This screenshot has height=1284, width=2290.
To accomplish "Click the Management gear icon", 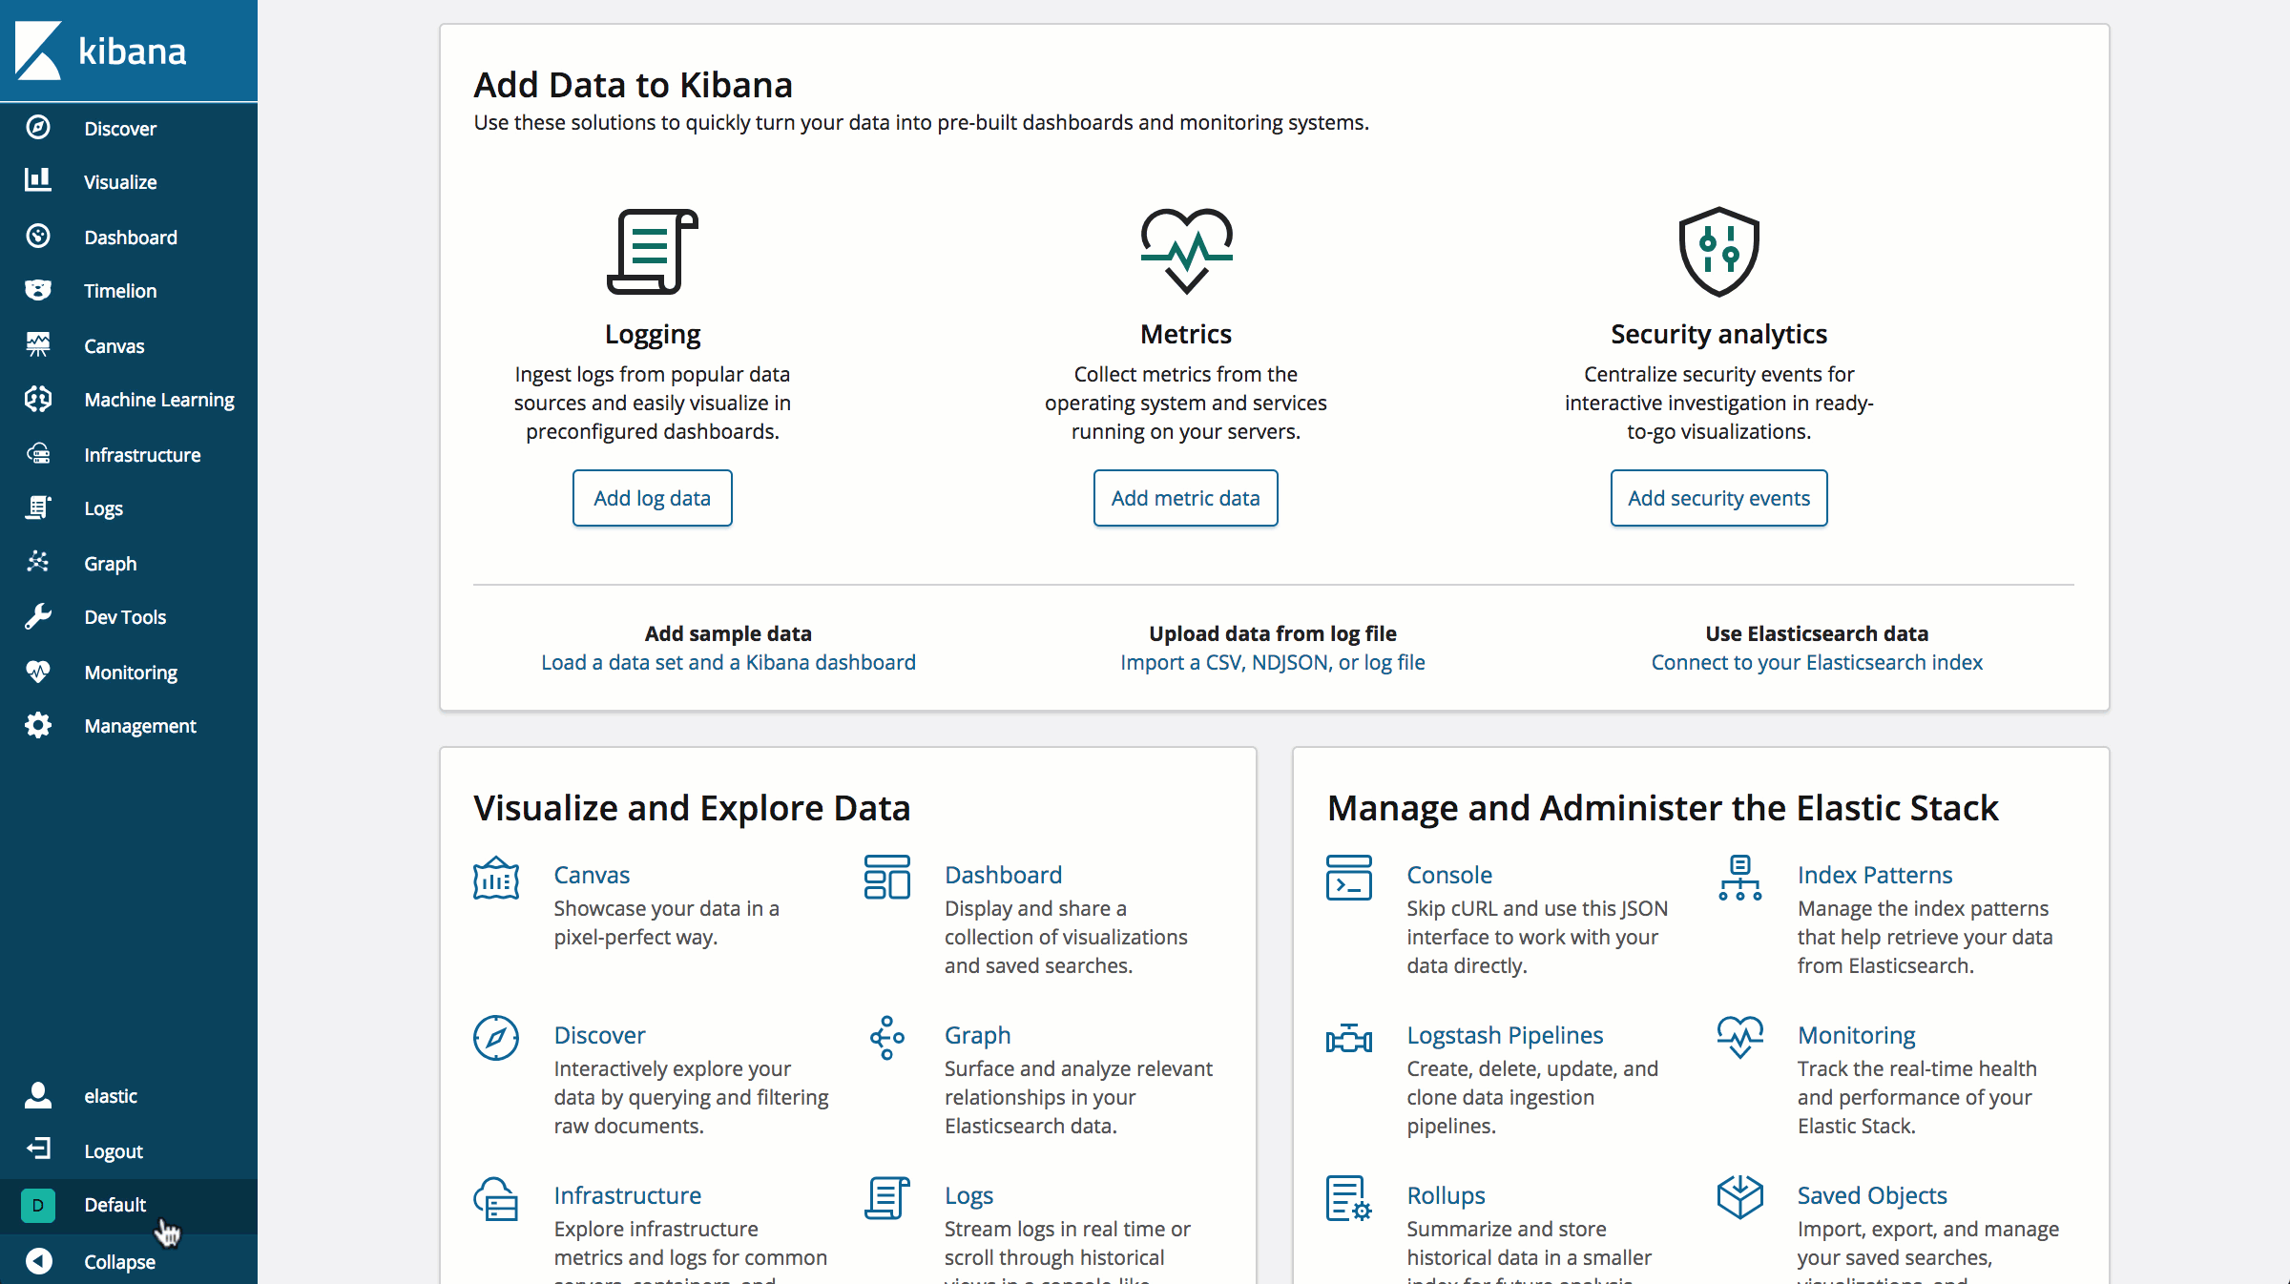I will [x=38, y=725].
